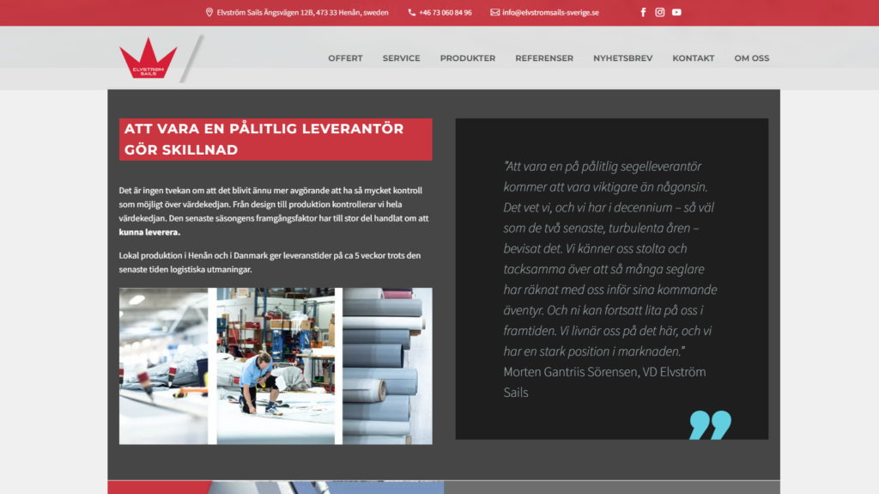Call phone number +46 73 060 84 96
Image resolution: width=879 pixels, height=494 pixels.
tap(445, 12)
